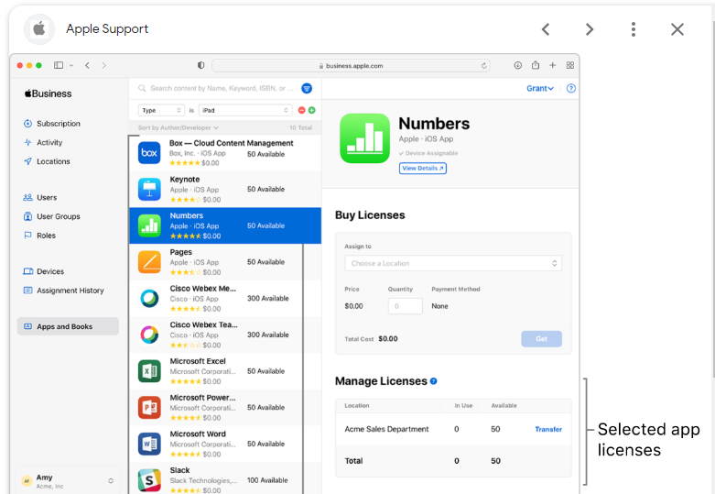Open the three-dot more options menu

tap(634, 29)
